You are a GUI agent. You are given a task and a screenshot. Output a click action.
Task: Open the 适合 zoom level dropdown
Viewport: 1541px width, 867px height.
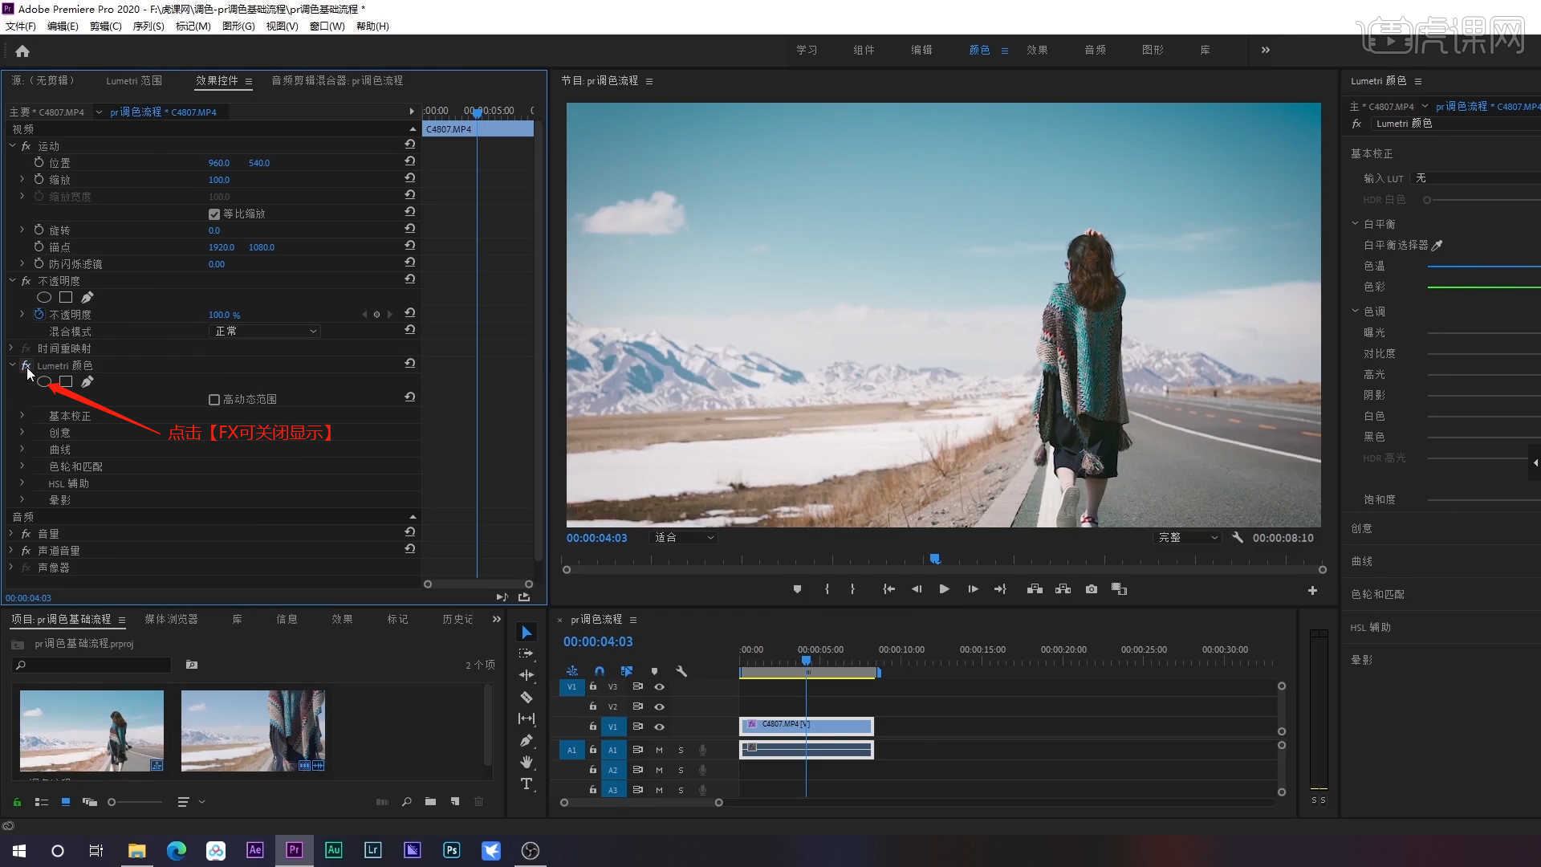tap(683, 538)
